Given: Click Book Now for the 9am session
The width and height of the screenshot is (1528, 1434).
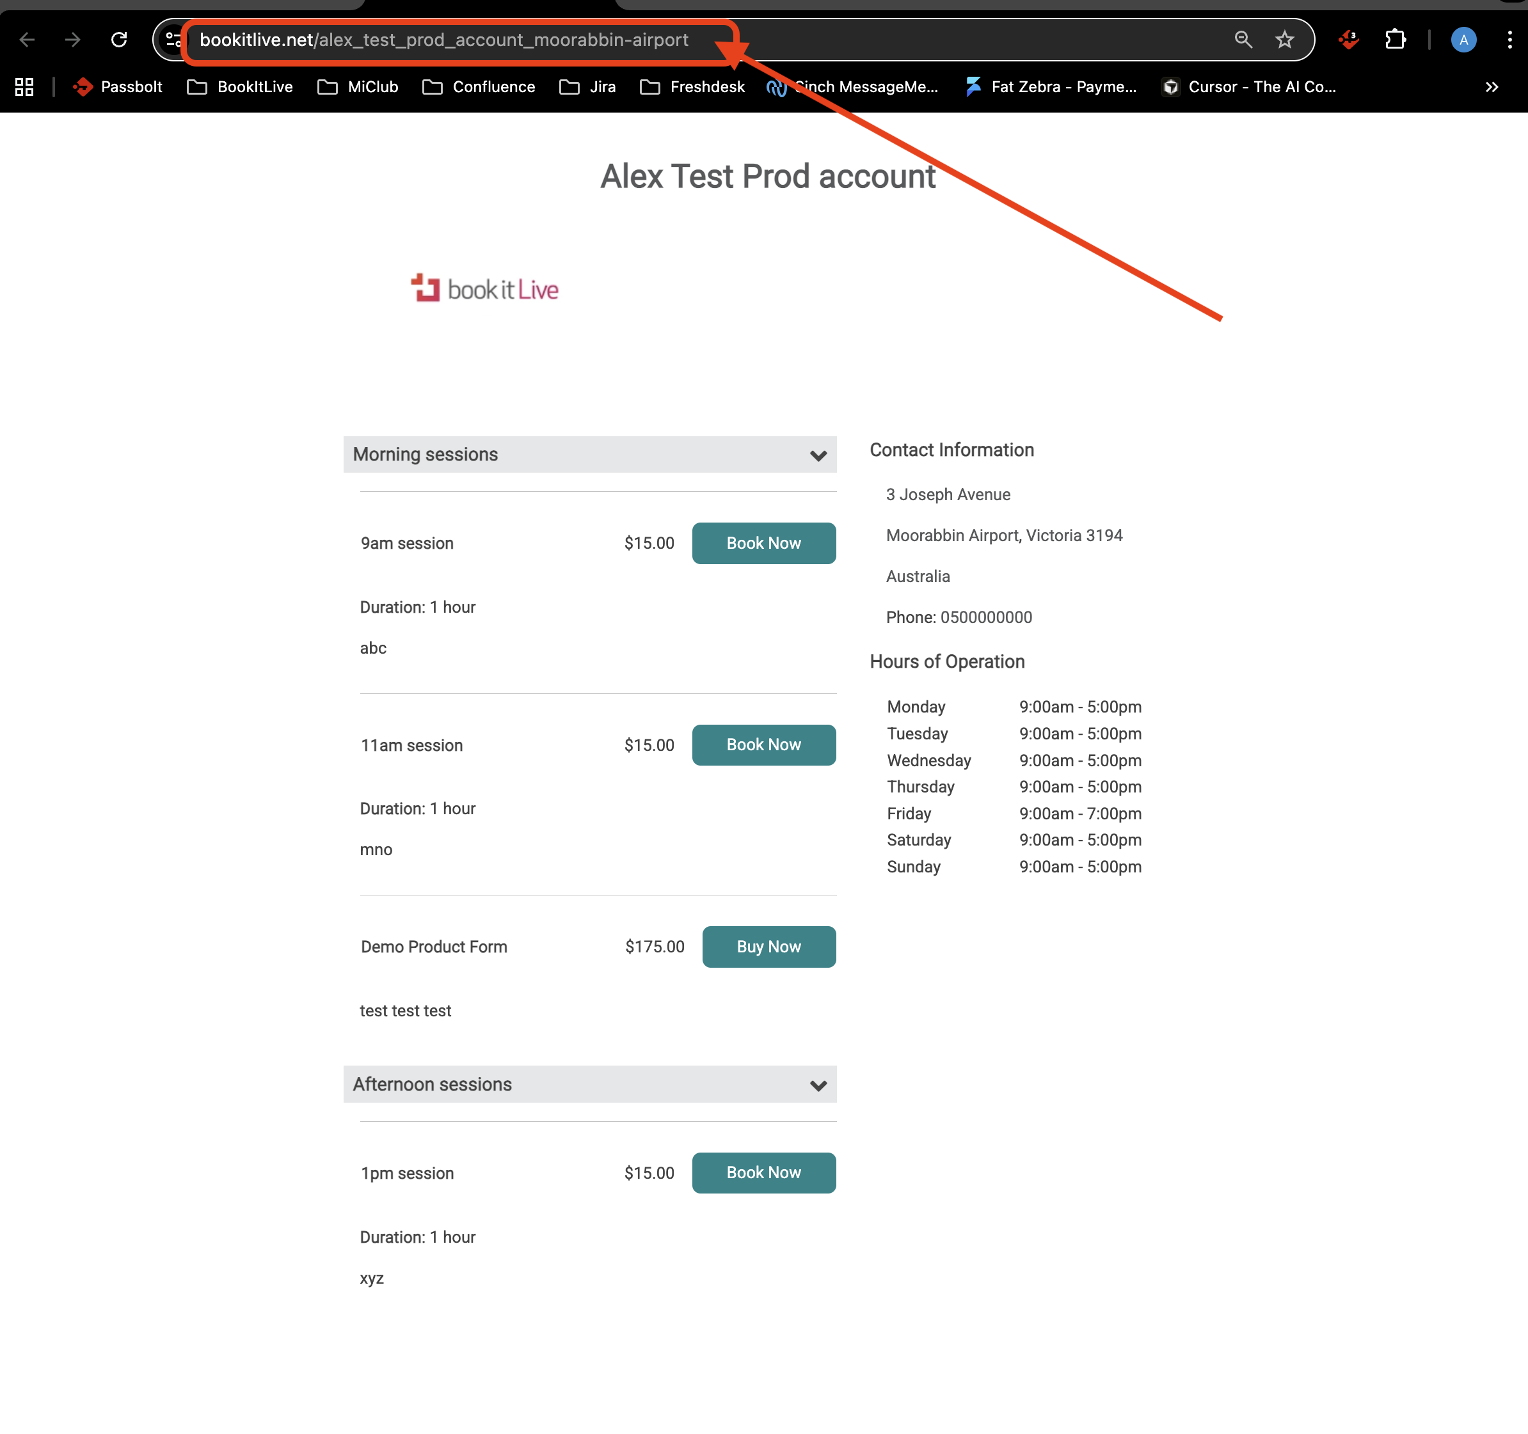Looking at the screenshot, I should pos(763,543).
